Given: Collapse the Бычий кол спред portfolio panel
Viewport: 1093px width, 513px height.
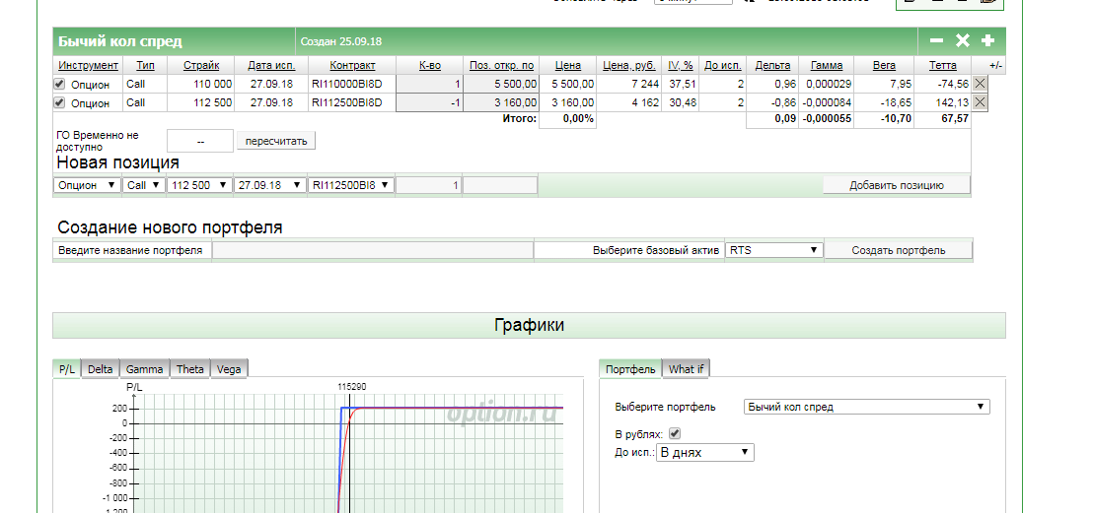Looking at the screenshot, I should [x=937, y=41].
